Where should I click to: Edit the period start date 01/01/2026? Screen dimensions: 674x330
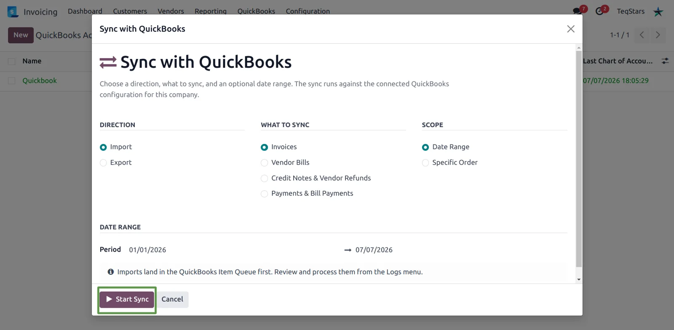tap(147, 250)
